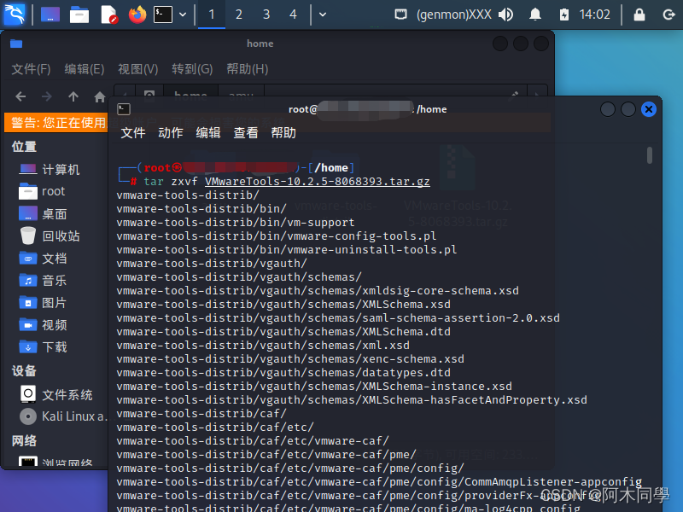This screenshot has width=683, height=512.
Task: Open the terminal 动作 menu
Action: point(170,132)
